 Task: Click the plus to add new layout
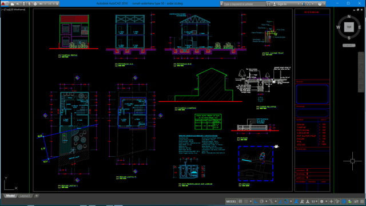pos(37,196)
